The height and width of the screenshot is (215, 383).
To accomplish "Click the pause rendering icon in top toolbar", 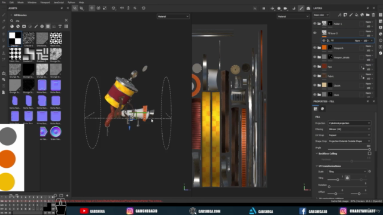I will pyautogui.click(x=263, y=8).
